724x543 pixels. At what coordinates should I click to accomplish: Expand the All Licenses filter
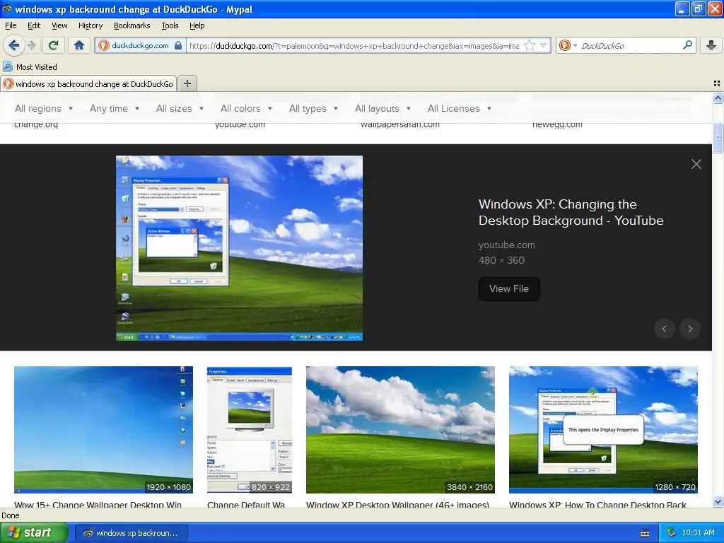[x=460, y=108]
